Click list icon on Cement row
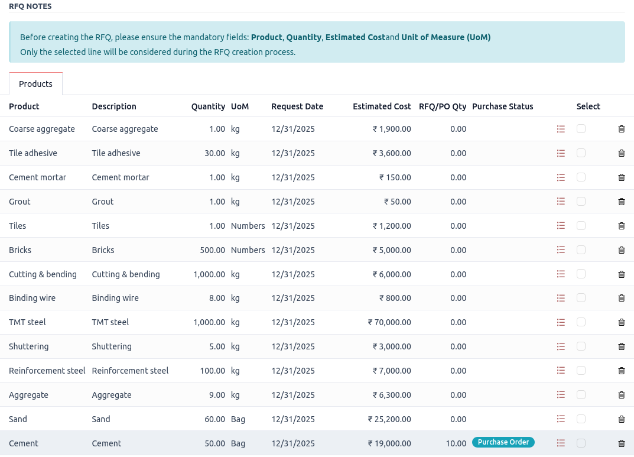Screen dimensions: 634x457 click(561, 443)
